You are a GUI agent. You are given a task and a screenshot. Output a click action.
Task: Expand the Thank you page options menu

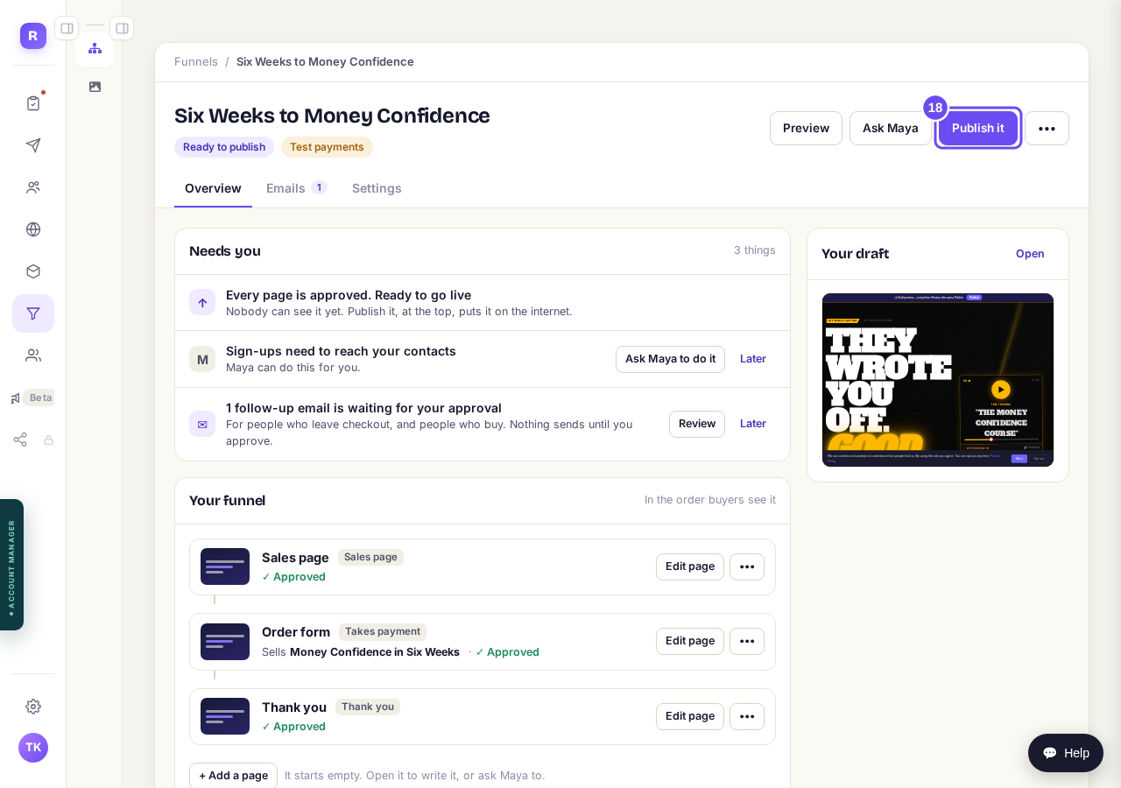click(747, 716)
